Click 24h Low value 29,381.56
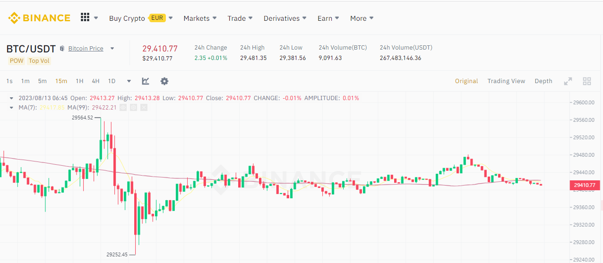This screenshot has width=603, height=263. point(293,58)
